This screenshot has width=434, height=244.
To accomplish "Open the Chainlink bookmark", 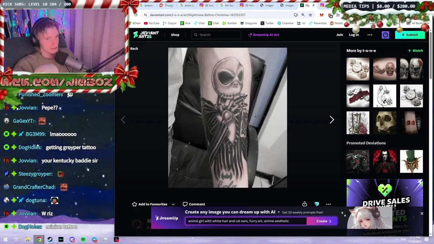I will pyautogui.click(x=285, y=23).
